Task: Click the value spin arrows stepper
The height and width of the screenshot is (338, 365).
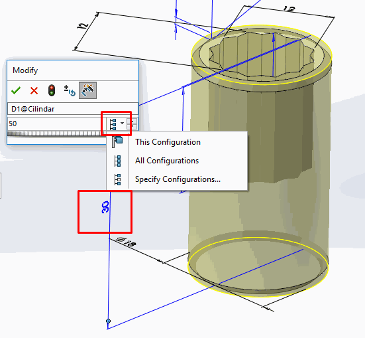Action: pos(132,124)
